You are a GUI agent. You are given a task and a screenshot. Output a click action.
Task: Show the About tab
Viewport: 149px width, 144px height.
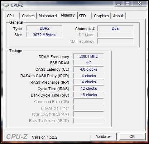[118, 16]
